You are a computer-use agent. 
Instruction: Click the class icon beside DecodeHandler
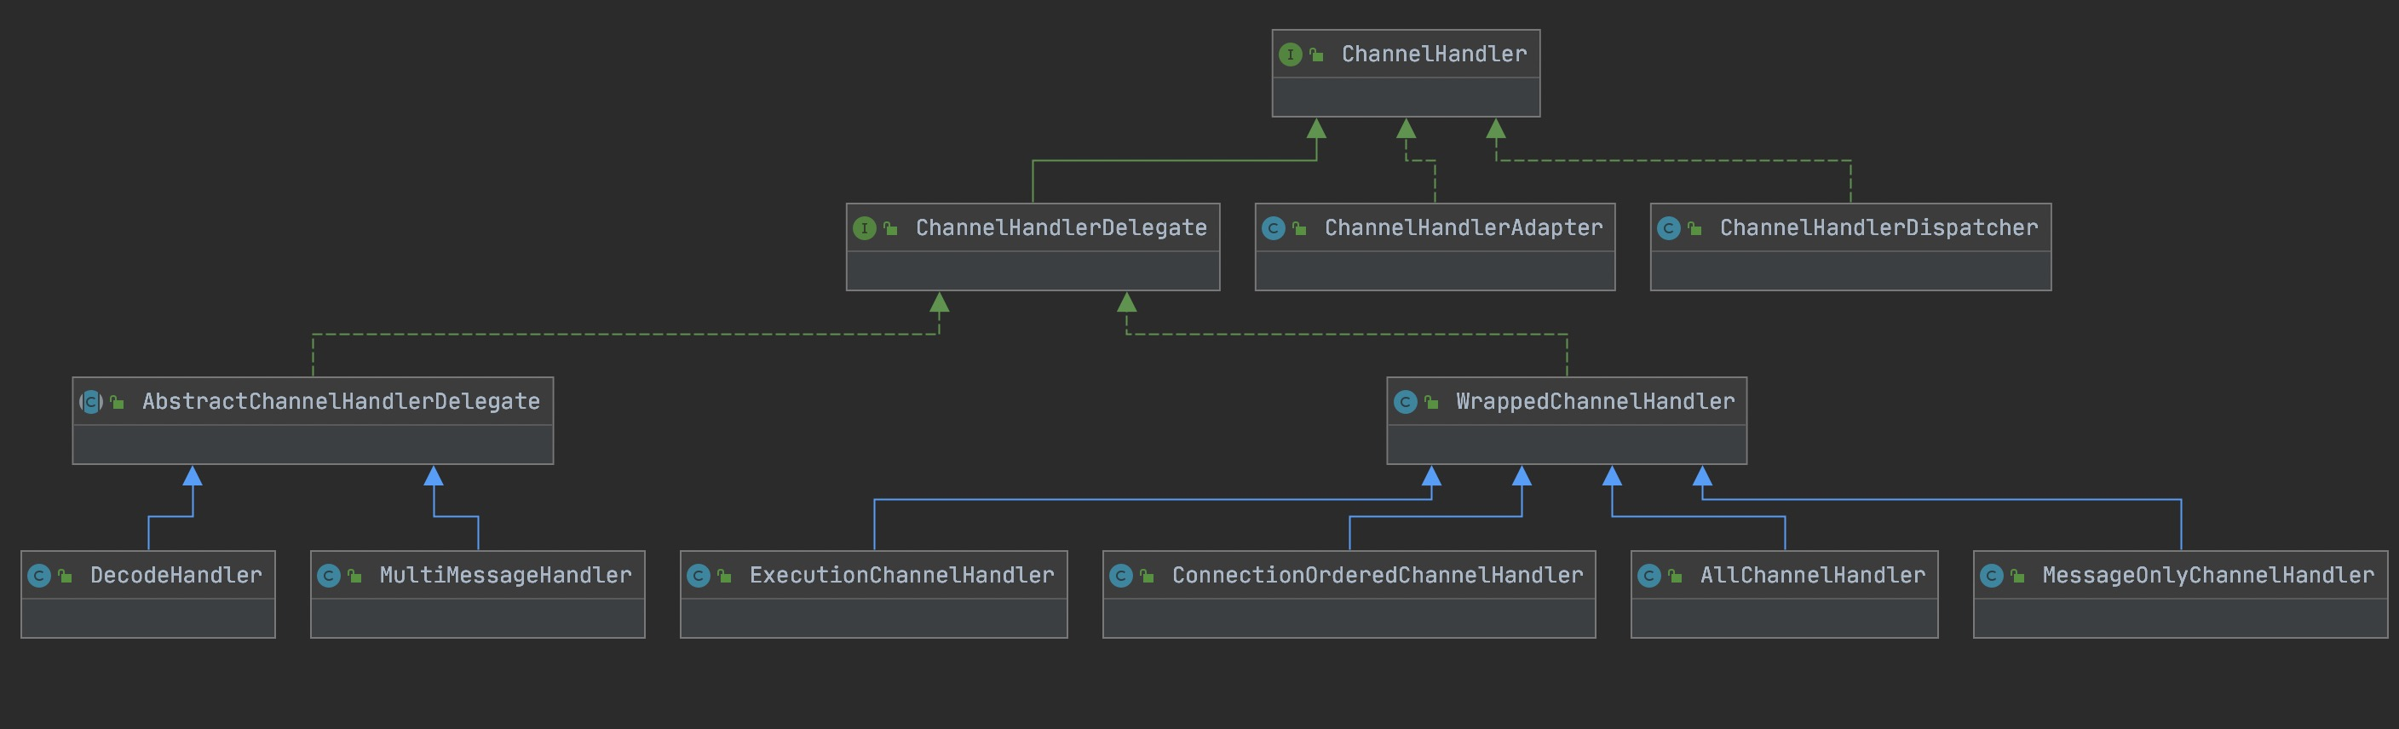point(39,576)
